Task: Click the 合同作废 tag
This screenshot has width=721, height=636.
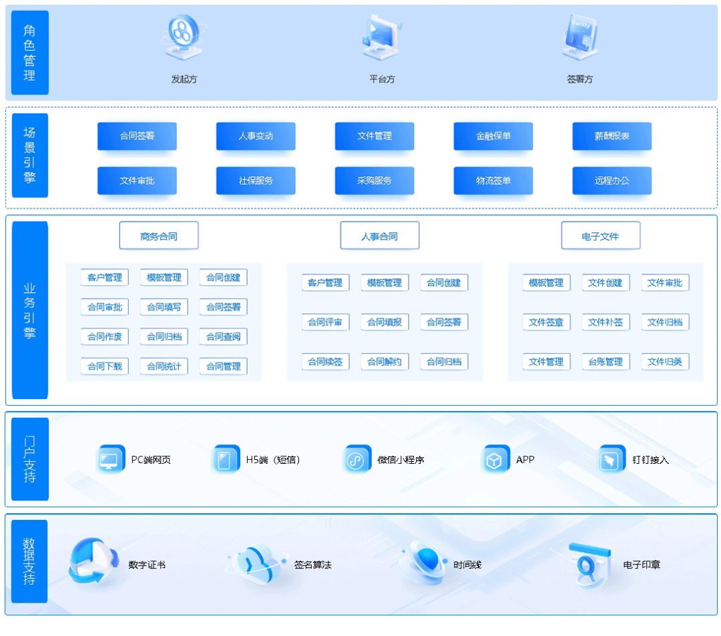Action: 105,337
